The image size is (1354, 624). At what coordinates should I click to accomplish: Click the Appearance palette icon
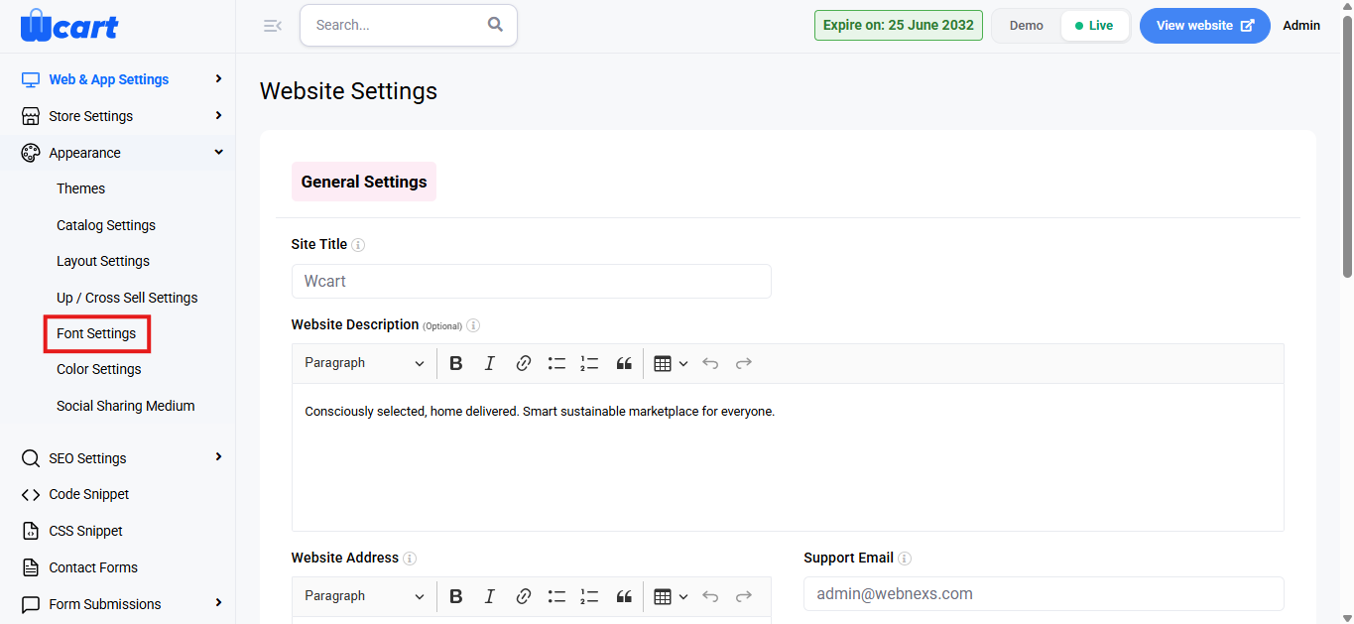click(31, 153)
